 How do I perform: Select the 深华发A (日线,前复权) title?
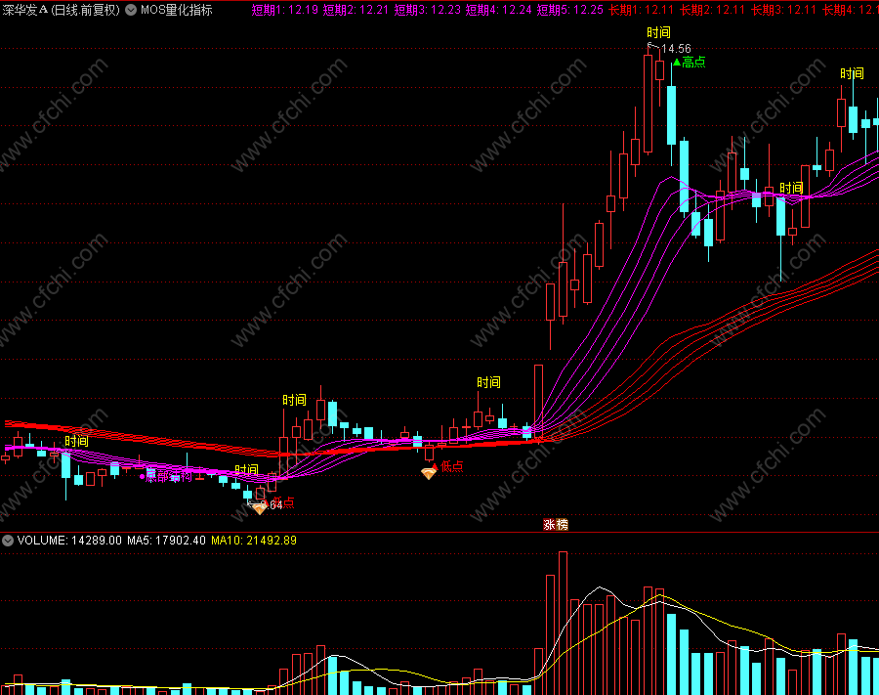point(62,10)
